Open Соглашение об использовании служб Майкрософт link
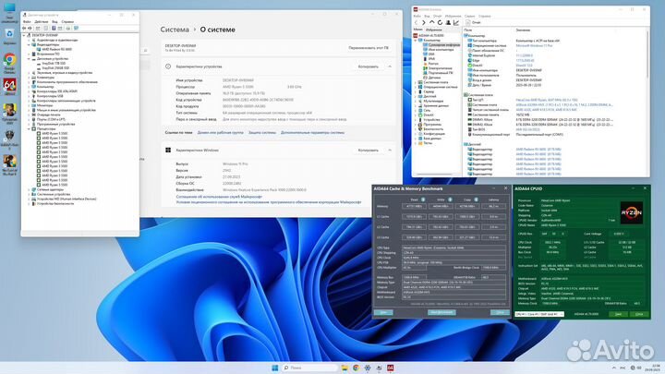665x374 pixels. click(x=219, y=197)
